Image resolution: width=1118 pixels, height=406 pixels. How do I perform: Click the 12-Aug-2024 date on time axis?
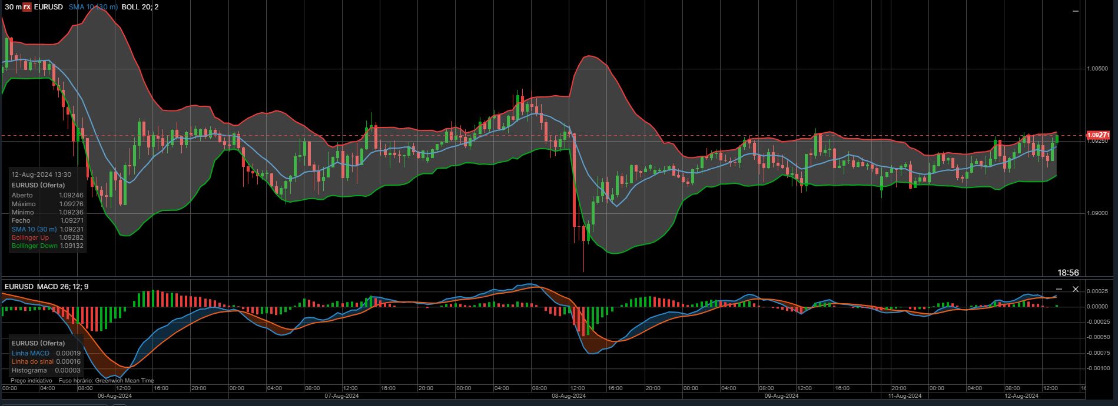click(x=1023, y=396)
